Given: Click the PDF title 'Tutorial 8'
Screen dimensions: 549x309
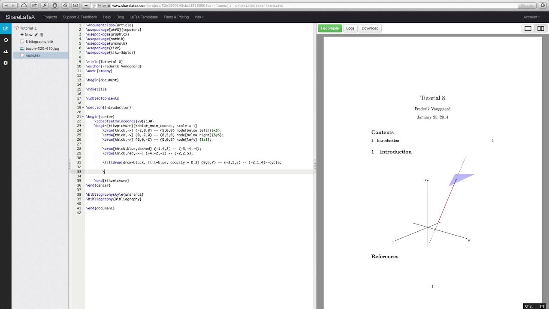Looking at the screenshot, I should point(432,98).
